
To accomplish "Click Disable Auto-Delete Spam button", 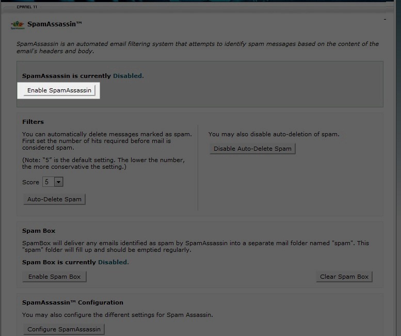I will [252, 149].
